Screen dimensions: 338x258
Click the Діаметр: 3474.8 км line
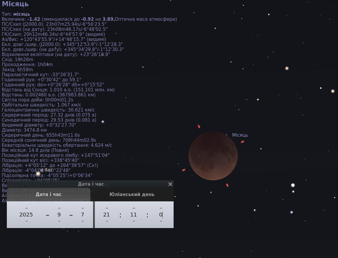(x=24, y=130)
